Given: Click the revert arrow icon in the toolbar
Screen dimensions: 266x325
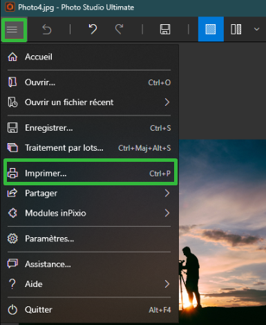Looking at the screenshot, I should coord(47,30).
